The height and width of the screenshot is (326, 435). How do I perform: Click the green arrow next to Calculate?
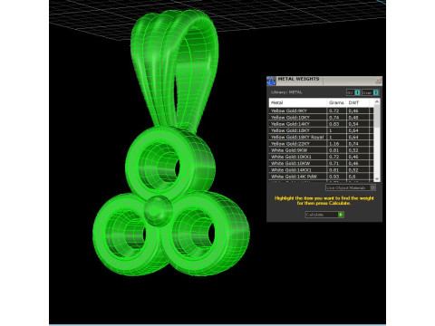point(341,215)
